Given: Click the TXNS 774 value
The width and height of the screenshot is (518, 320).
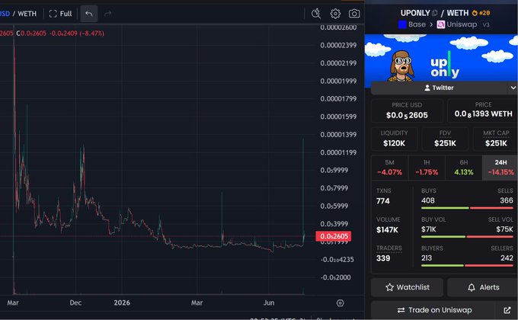Looking at the screenshot, I should pos(383,201).
